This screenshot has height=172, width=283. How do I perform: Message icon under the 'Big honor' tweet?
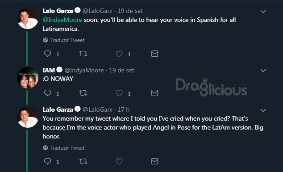point(155,161)
